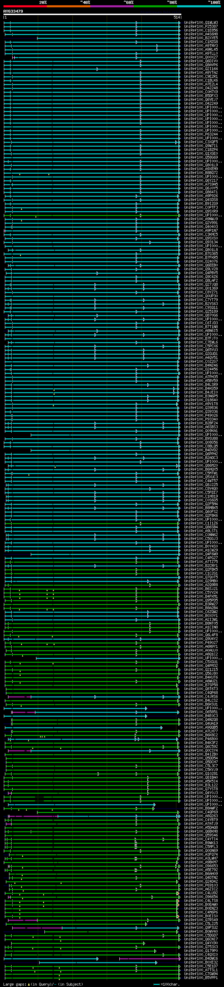This screenshot has width=224, height=987.
Task: Select label UniRef100_B2CNY1
Action: 201,565
